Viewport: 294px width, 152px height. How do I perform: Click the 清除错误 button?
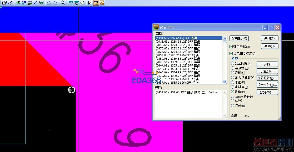[239, 38]
